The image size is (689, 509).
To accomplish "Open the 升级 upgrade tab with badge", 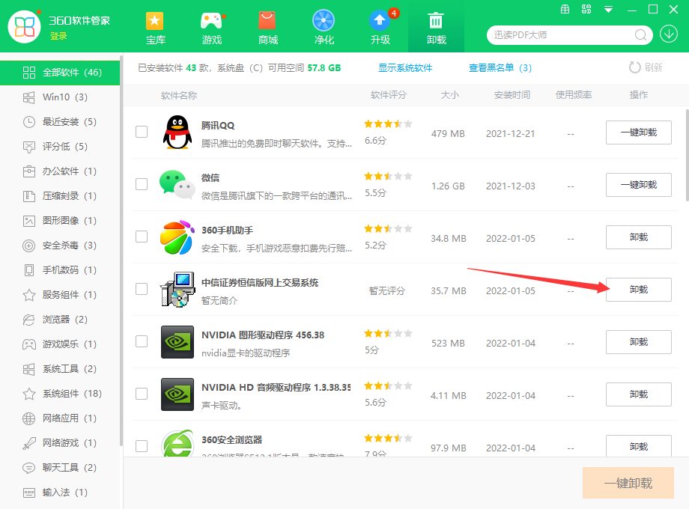I will point(380,28).
